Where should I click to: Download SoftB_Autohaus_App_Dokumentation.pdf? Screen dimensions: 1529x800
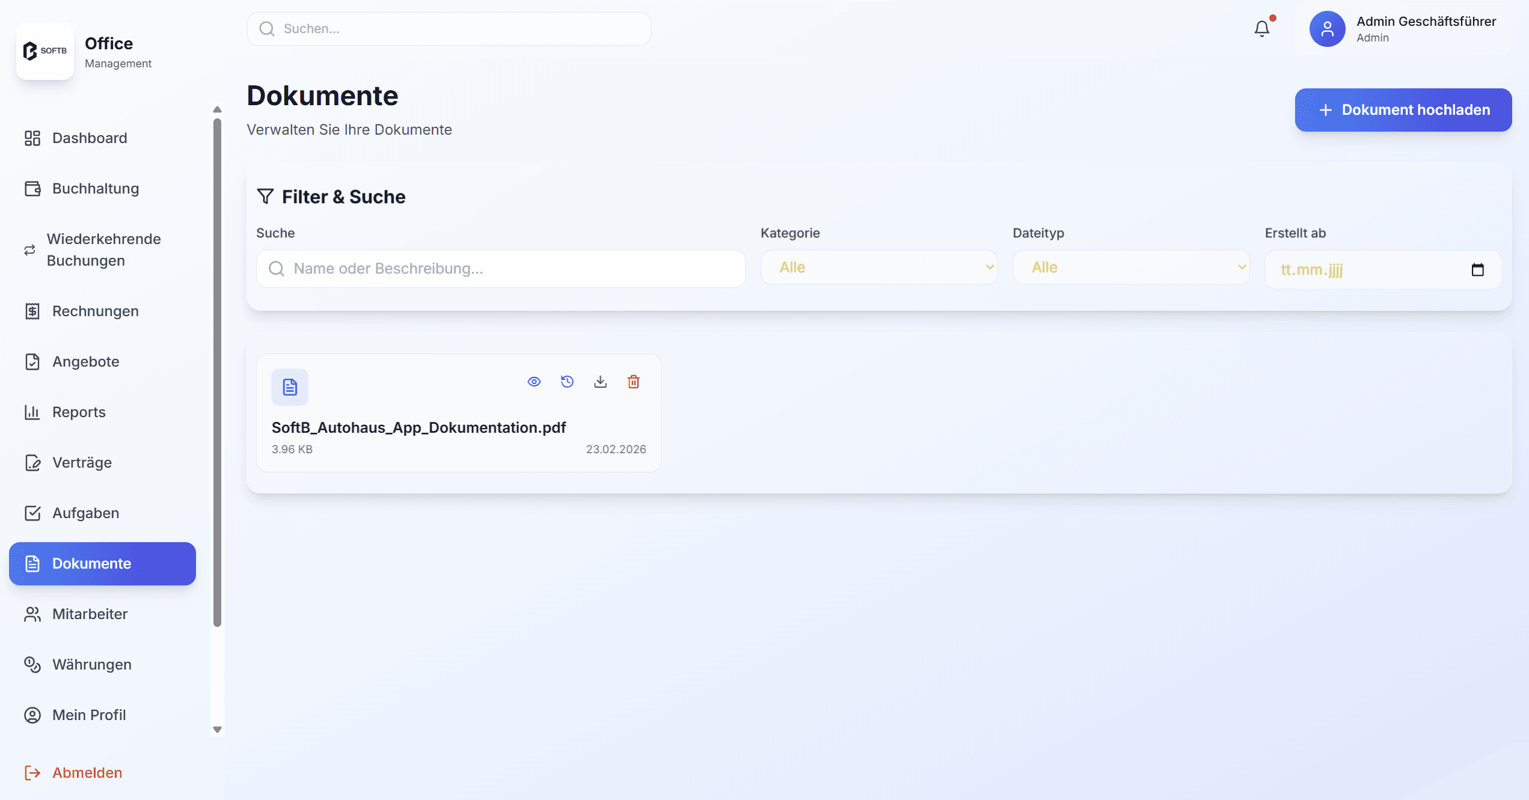[x=600, y=382]
